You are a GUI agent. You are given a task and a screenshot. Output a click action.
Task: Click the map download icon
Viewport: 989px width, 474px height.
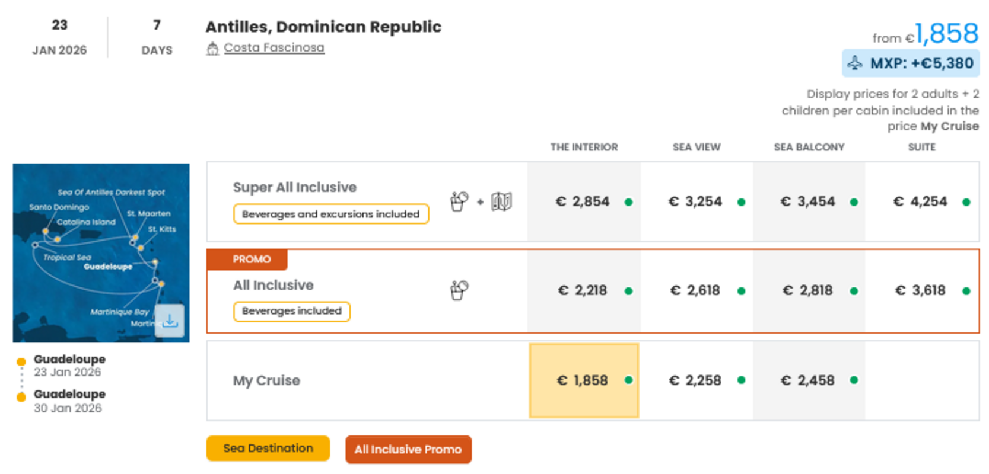pyautogui.click(x=170, y=321)
